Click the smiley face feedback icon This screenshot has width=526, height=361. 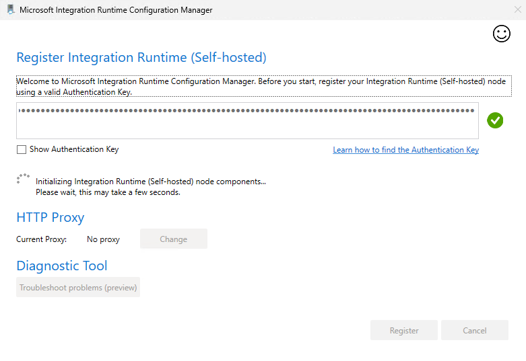(502, 34)
